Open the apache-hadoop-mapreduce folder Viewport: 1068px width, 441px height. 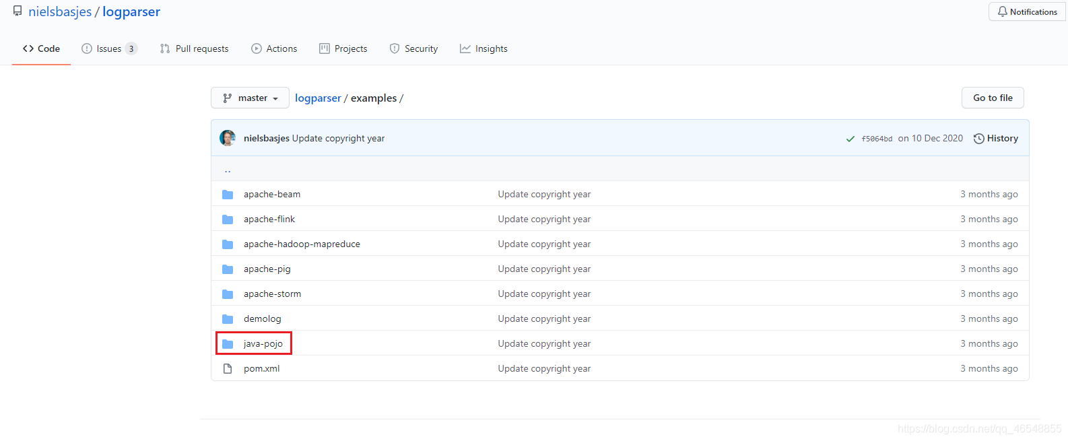pyautogui.click(x=302, y=244)
